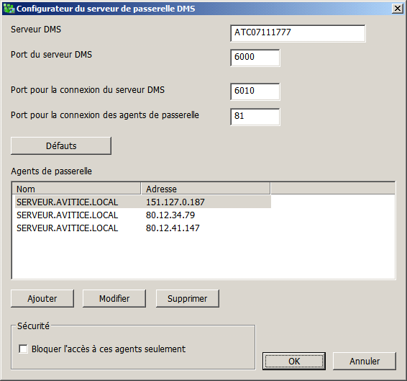Cancel changes with the Annuler button
Viewport: 407px width, 381px height.
click(365, 361)
